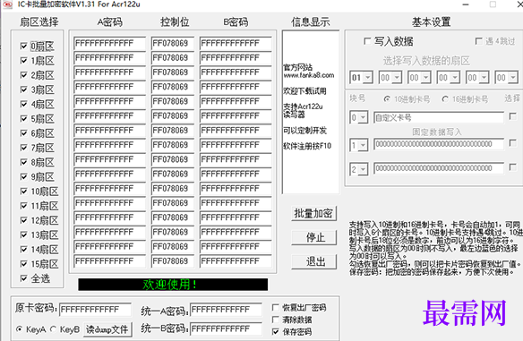The height and width of the screenshot is (341, 523).
Task: Tick the checkbox beside block 2 data field
Action: point(512,167)
